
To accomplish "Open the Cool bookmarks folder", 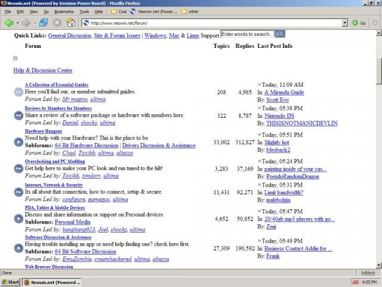I will (x=119, y=11).
